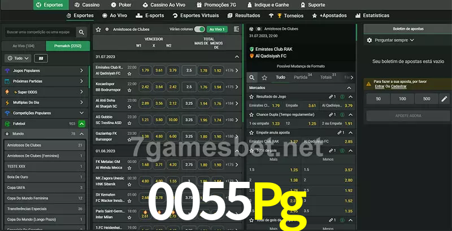Open the favorites star tab in markets panel
Image resolution: width=452 pixels, height=231 pixels.
coord(264,77)
